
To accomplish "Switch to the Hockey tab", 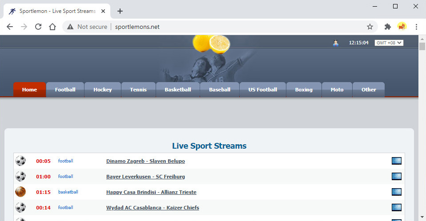I will (103, 90).
